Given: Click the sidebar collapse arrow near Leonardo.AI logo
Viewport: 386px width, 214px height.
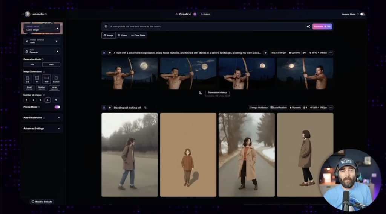Looking at the screenshot, I should pyautogui.click(x=22, y=14).
